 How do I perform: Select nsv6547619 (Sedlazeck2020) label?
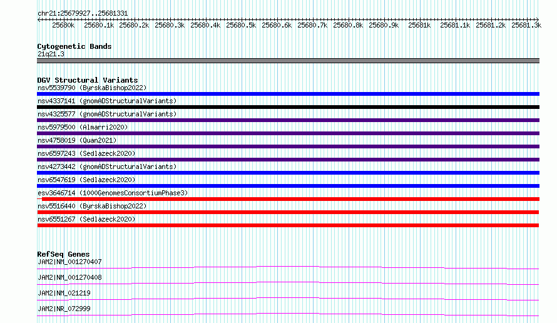coord(86,180)
